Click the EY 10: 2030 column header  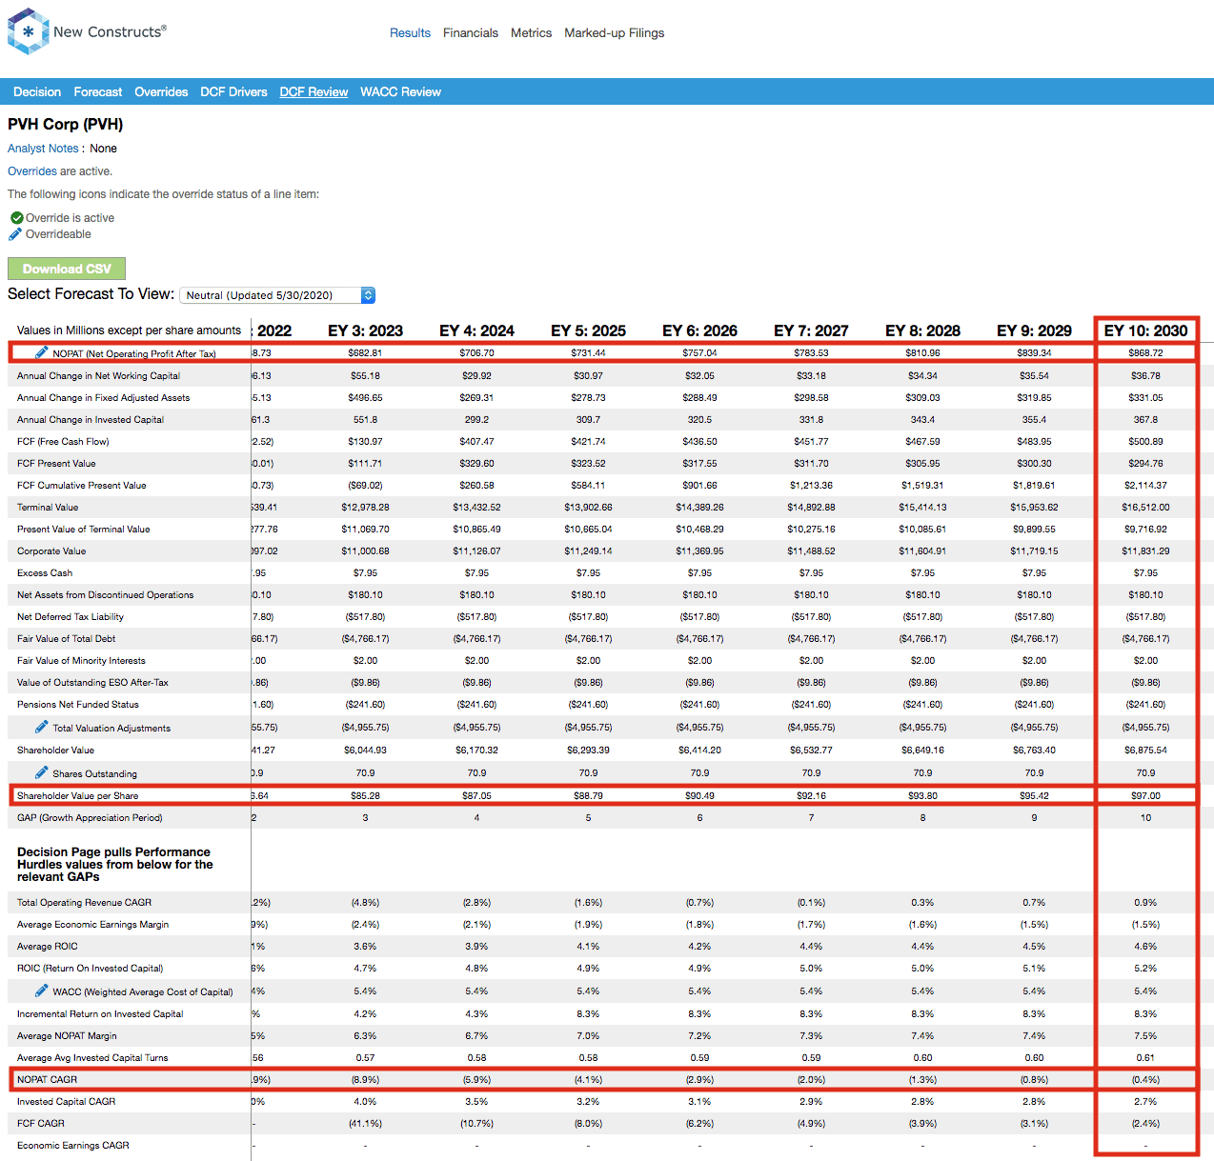(x=1145, y=330)
